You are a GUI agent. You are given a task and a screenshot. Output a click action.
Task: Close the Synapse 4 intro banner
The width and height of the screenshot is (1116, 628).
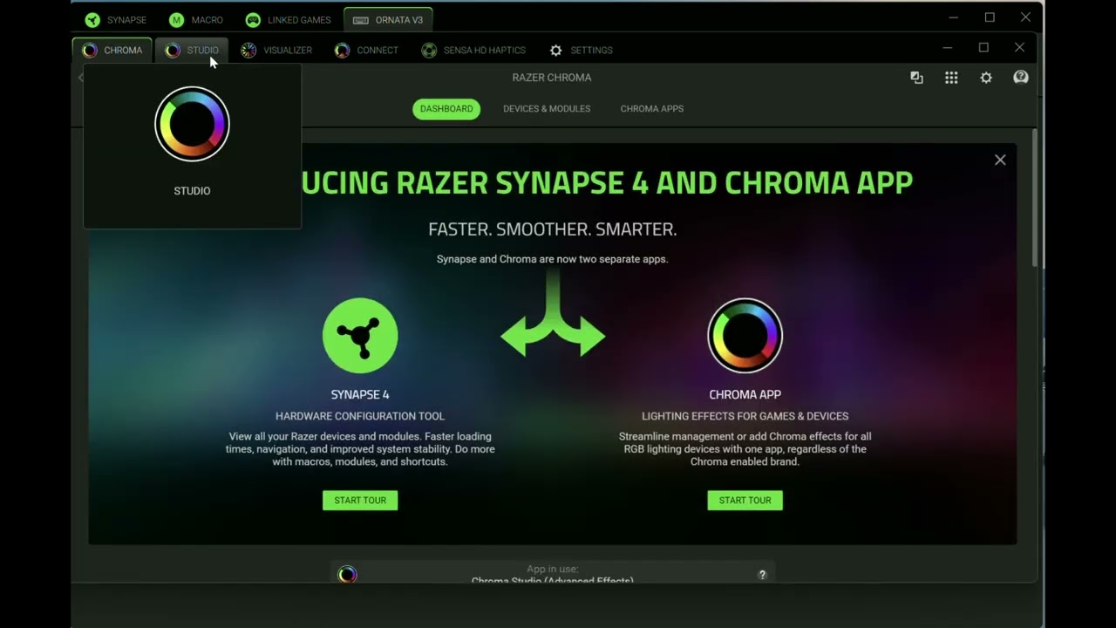pyautogui.click(x=1000, y=160)
